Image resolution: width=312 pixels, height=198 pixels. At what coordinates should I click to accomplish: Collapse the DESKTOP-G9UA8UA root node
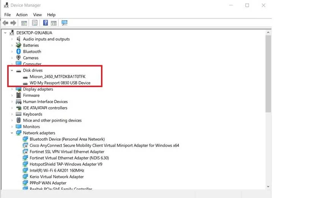5,33
